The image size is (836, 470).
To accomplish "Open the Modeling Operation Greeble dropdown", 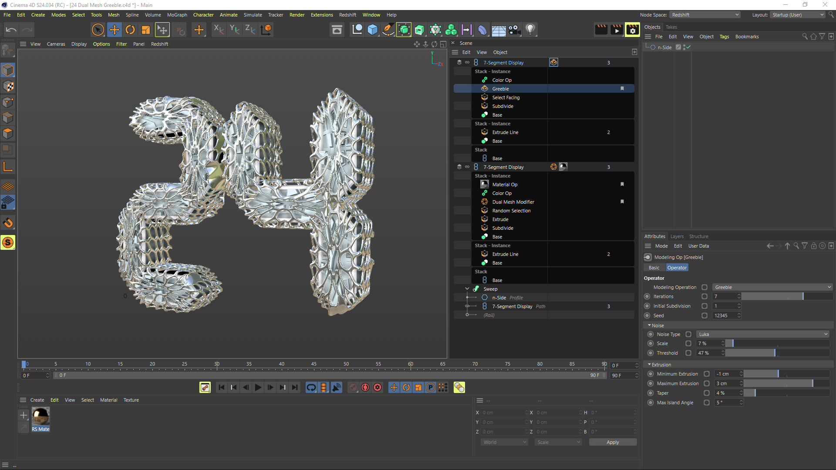I will tap(772, 287).
